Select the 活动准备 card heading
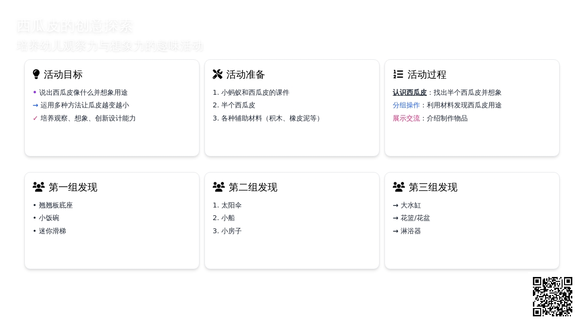The height and width of the screenshot is (328, 584). (x=246, y=74)
